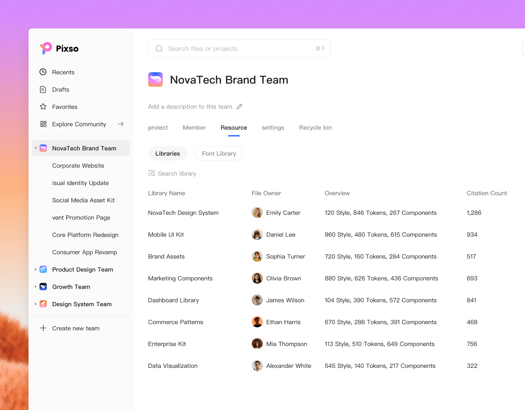This screenshot has height=410, width=525.
Task: Click the Search library input field
Action: click(177, 173)
